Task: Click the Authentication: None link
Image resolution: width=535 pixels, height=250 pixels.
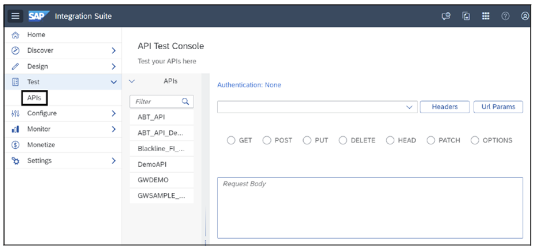Action: click(x=249, y=85)
